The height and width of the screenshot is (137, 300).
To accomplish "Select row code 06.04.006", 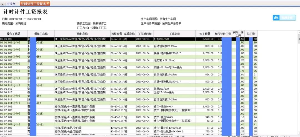I will [6, 60].
